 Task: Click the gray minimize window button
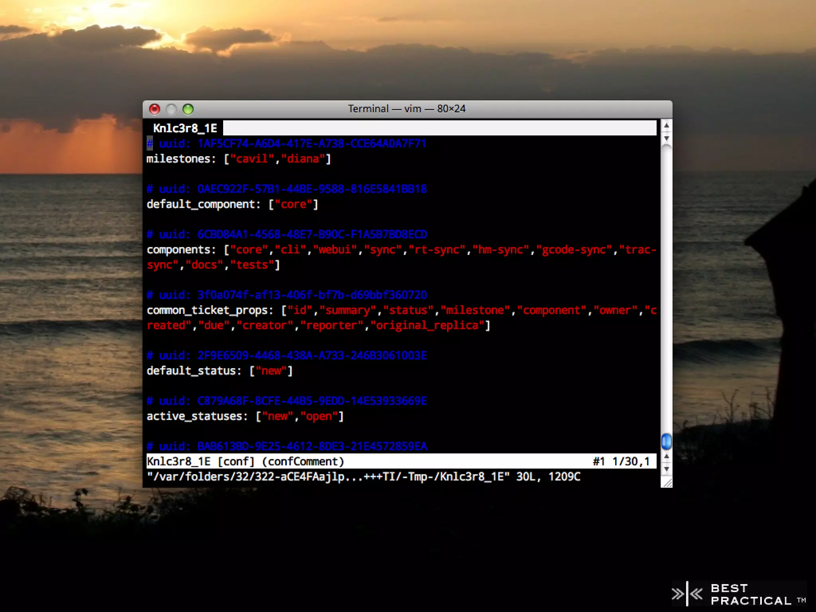click(x=171, y=109)
